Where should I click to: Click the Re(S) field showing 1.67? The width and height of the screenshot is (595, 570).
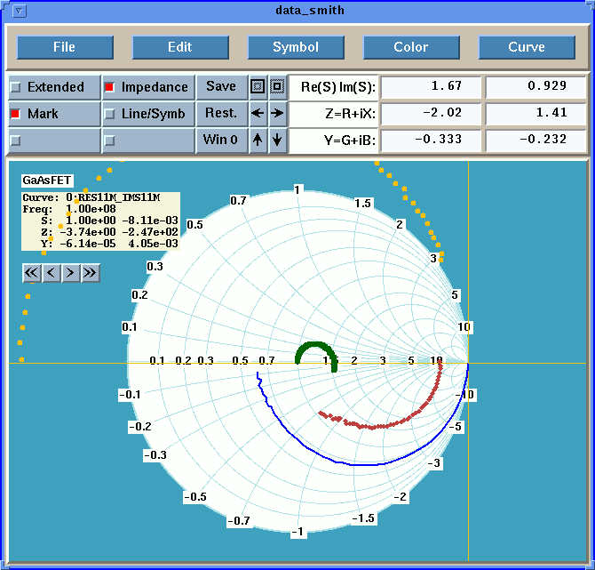click(x=431, y=86)
